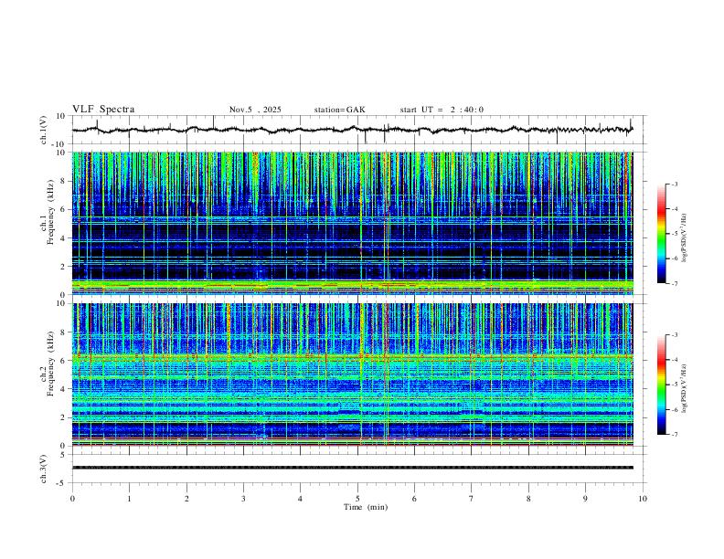The height and width of the screenshot is (559, 724).
Task: Click time axis tick label "3"
Action: pyautogui.click(x=243, y=499)
